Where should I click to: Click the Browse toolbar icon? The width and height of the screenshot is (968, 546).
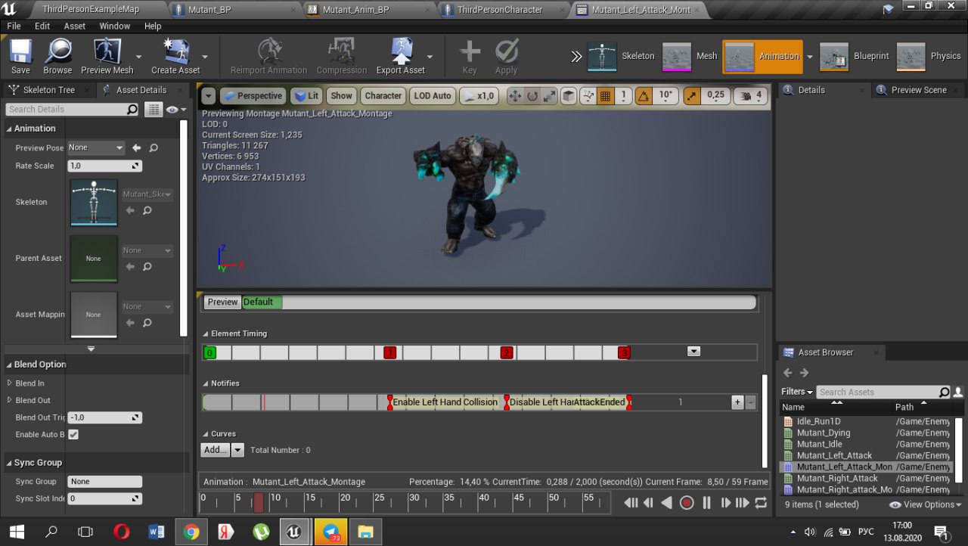pyautogui.click(x=57, y=57)
